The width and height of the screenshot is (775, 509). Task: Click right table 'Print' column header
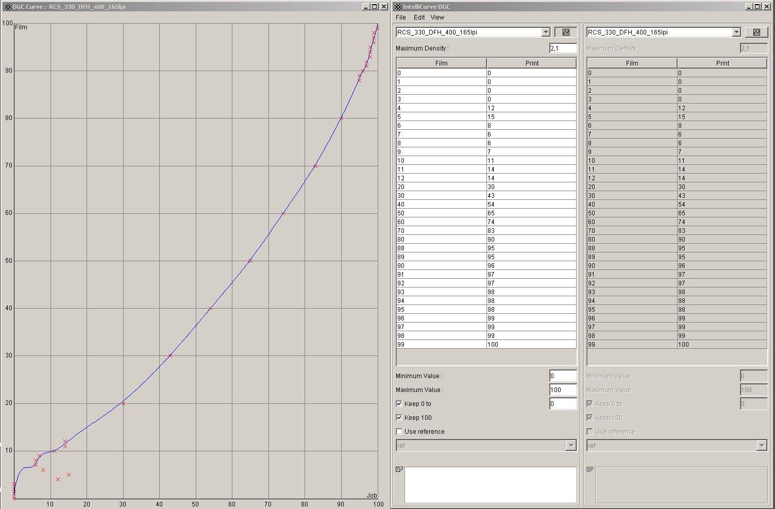coord(722,63)
